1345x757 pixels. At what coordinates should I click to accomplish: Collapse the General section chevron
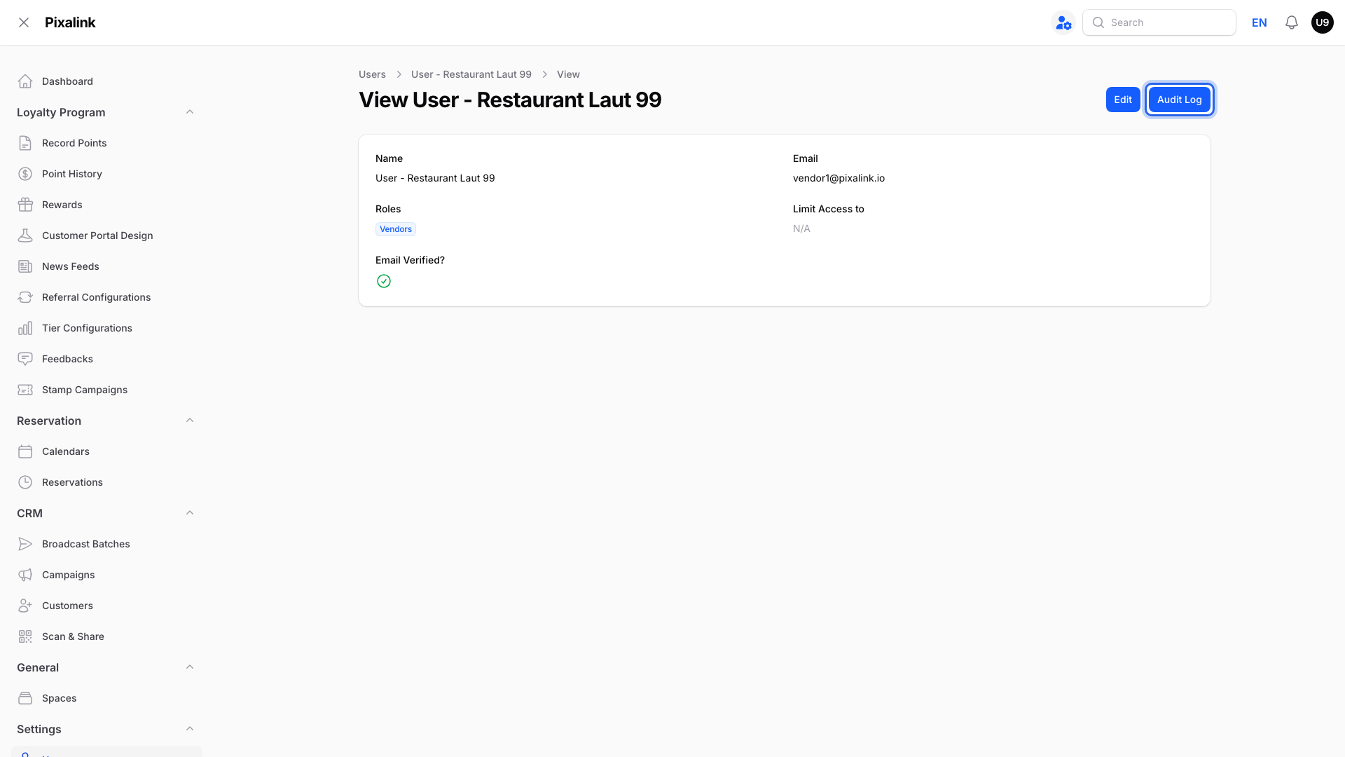[x=190, y=667]
